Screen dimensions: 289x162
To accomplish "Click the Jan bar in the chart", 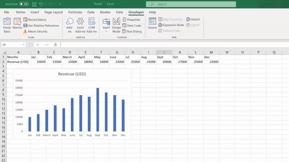I will (30, 124).
